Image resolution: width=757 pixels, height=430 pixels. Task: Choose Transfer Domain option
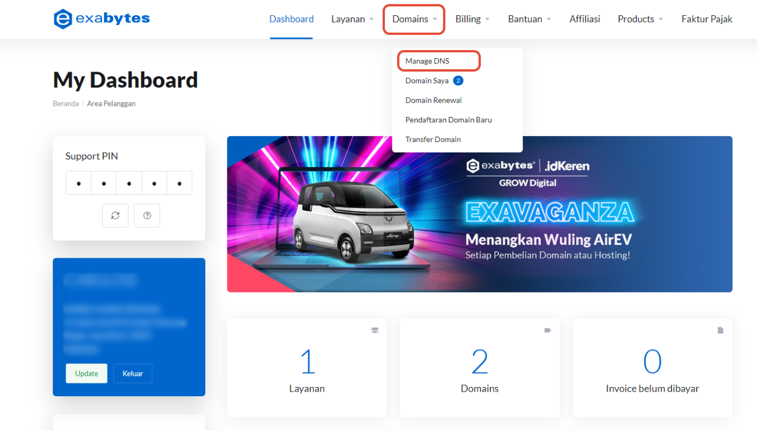(x=433, y=140)
